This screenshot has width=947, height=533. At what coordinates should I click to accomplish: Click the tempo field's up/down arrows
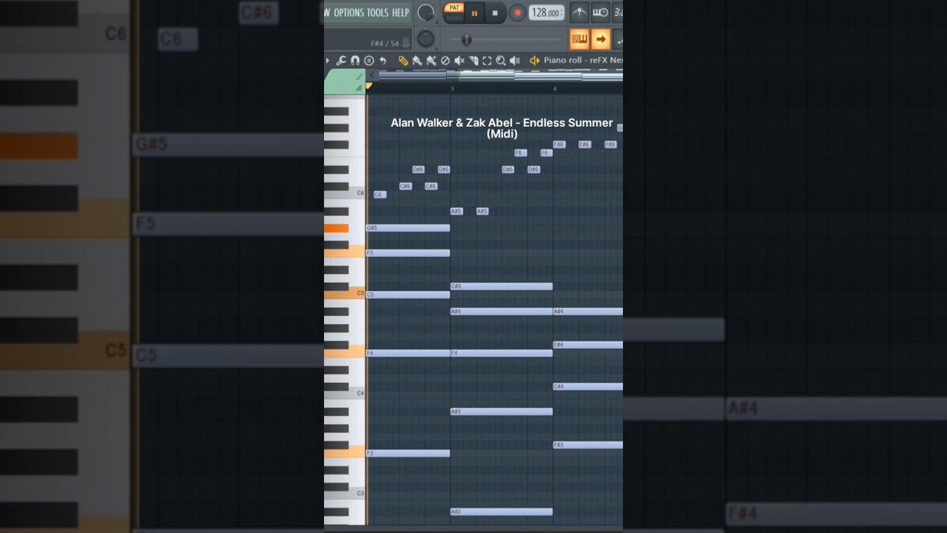(x=562, y=13)
